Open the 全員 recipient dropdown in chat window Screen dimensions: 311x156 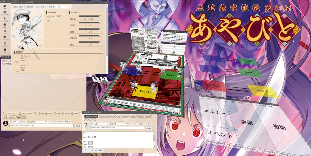[39, 122]
